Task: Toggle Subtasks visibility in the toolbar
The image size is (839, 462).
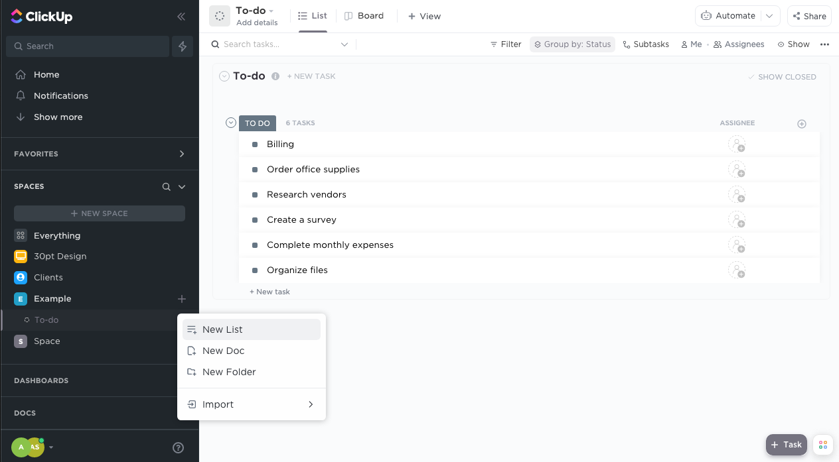Action: click(645, 44)
